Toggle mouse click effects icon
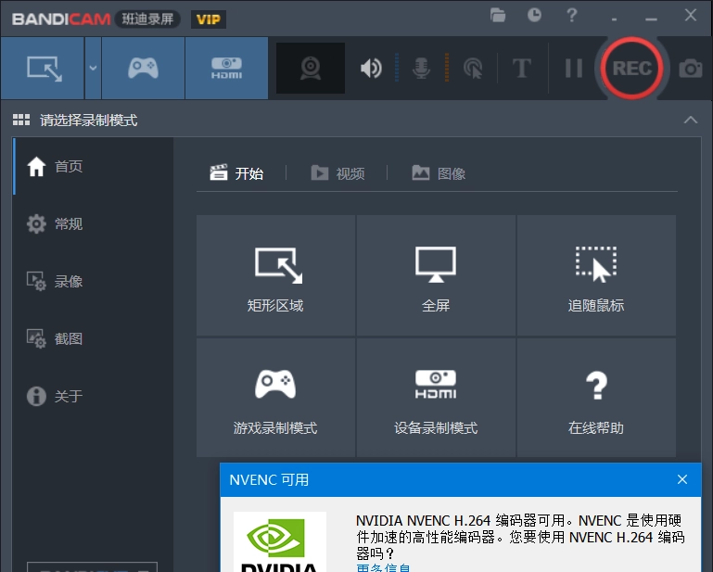Screen dimensions: 713x572 click(x=473, y=69)
